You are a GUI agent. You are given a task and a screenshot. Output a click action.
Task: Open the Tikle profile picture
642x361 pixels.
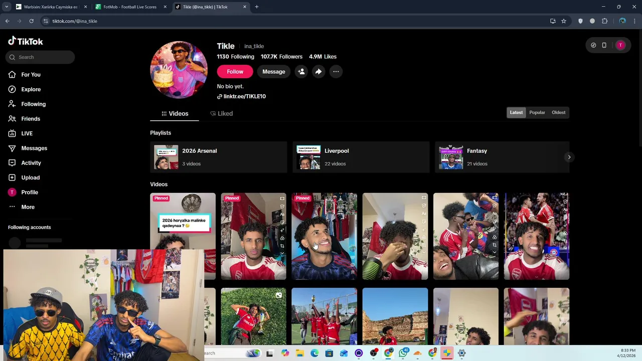[x=179, y=70]
